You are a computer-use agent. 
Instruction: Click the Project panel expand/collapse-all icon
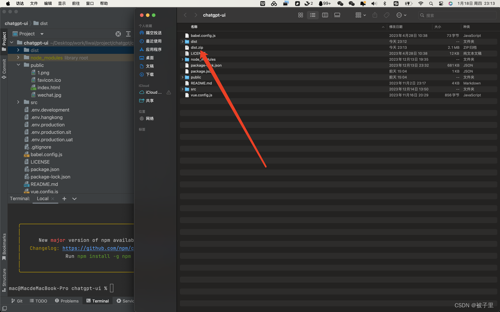pos(128,34)
